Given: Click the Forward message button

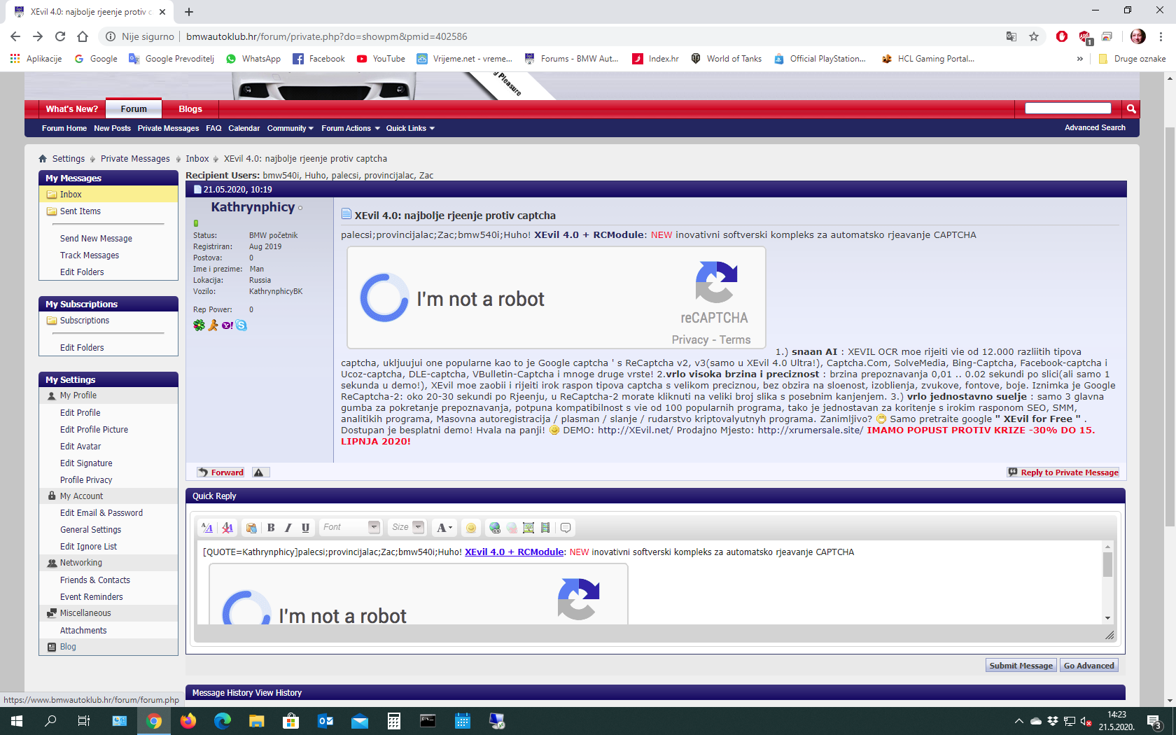Looking at the screenshot, I should [220, 472].
